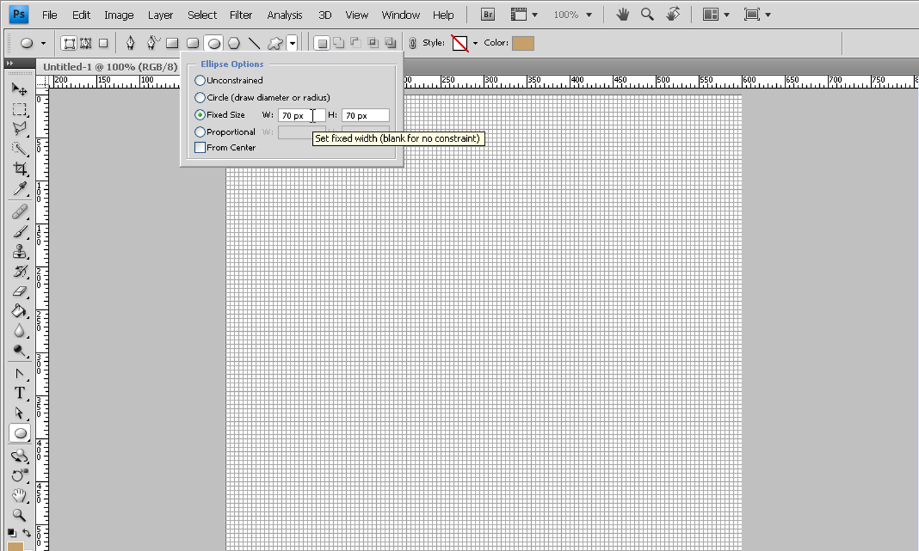The width and height of the screenshot is (919, 551).
Task: Choose the Rounded Rectangle shape tool
Action: (193, 43)
